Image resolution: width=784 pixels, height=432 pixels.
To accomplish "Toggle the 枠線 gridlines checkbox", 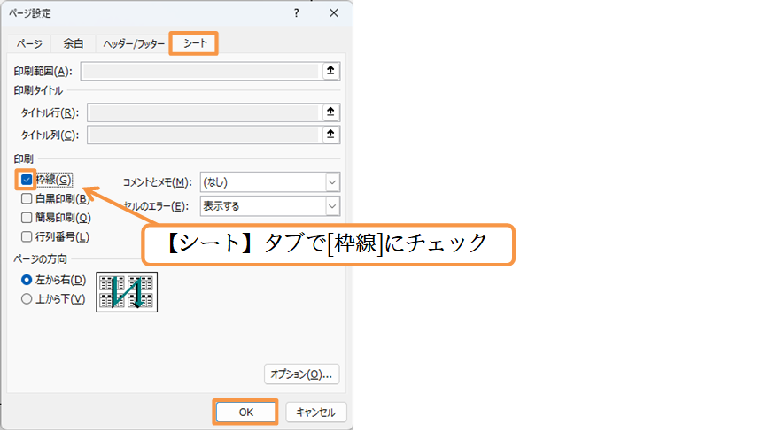I will coord(27,180).
